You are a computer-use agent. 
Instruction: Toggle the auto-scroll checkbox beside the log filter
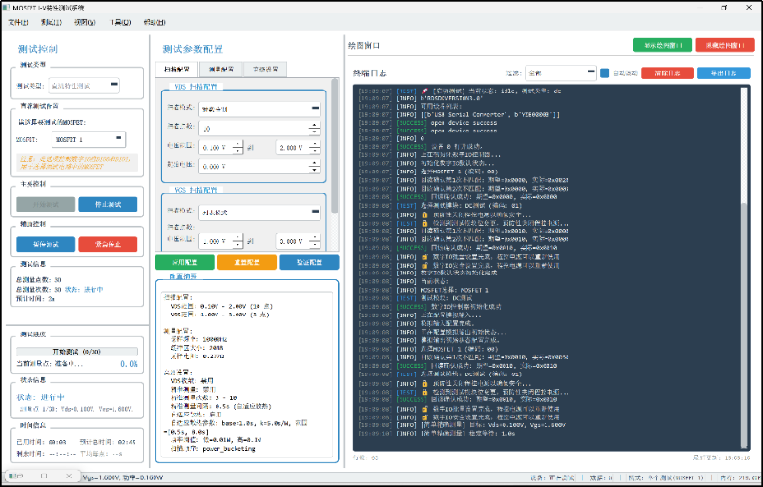coord(605,72)
